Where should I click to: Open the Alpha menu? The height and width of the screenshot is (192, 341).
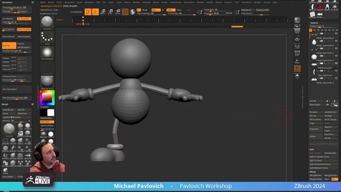43,2
